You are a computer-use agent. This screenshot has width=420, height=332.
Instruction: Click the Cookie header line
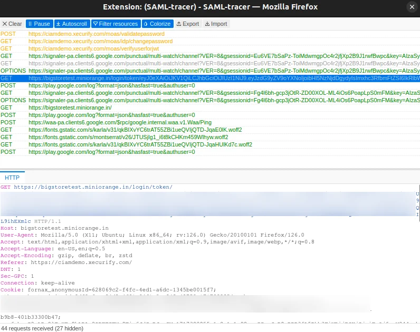(108, 290)
